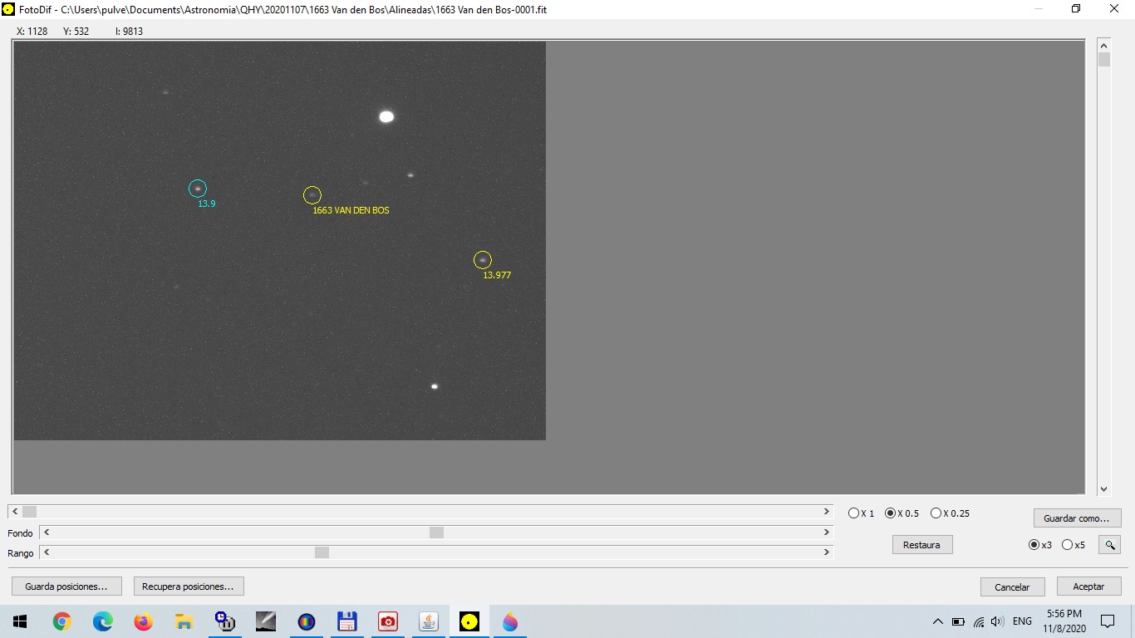Click the horizontal image scrollbar left arrow
This screenshot has width=1135, height=638.
pos(15,512)
